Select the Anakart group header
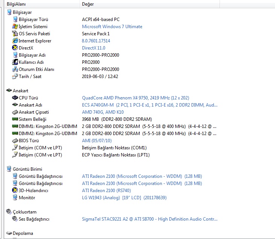275x239 pixels. [20, 91]
